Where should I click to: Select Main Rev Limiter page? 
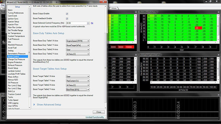click(15, 27)
